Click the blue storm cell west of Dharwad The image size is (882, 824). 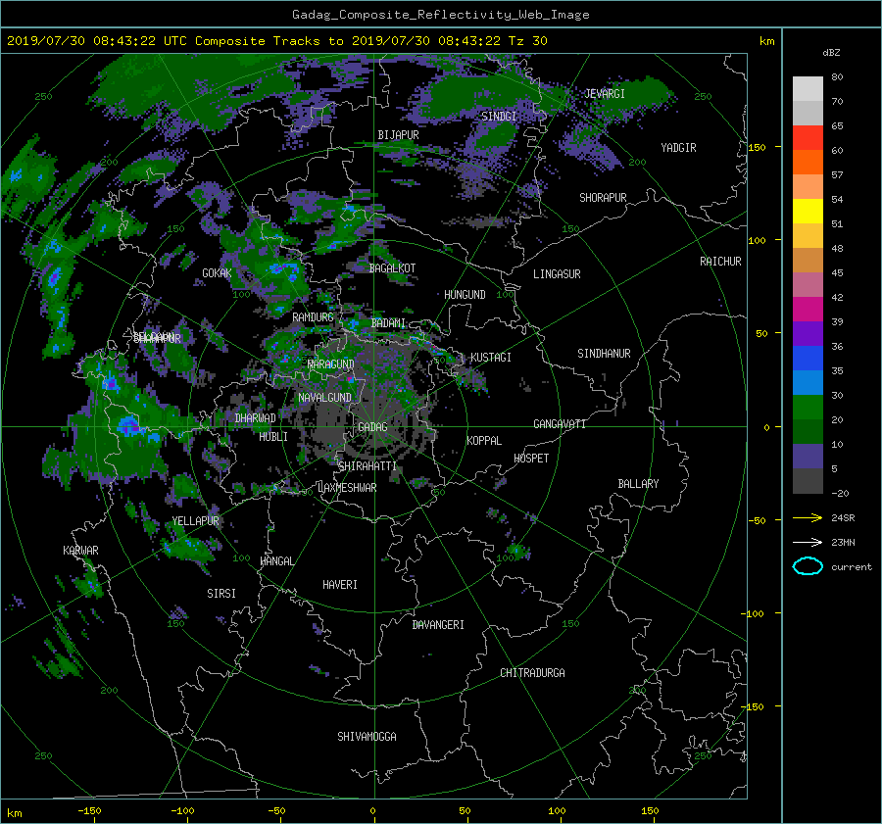click(x=129, y=426)
